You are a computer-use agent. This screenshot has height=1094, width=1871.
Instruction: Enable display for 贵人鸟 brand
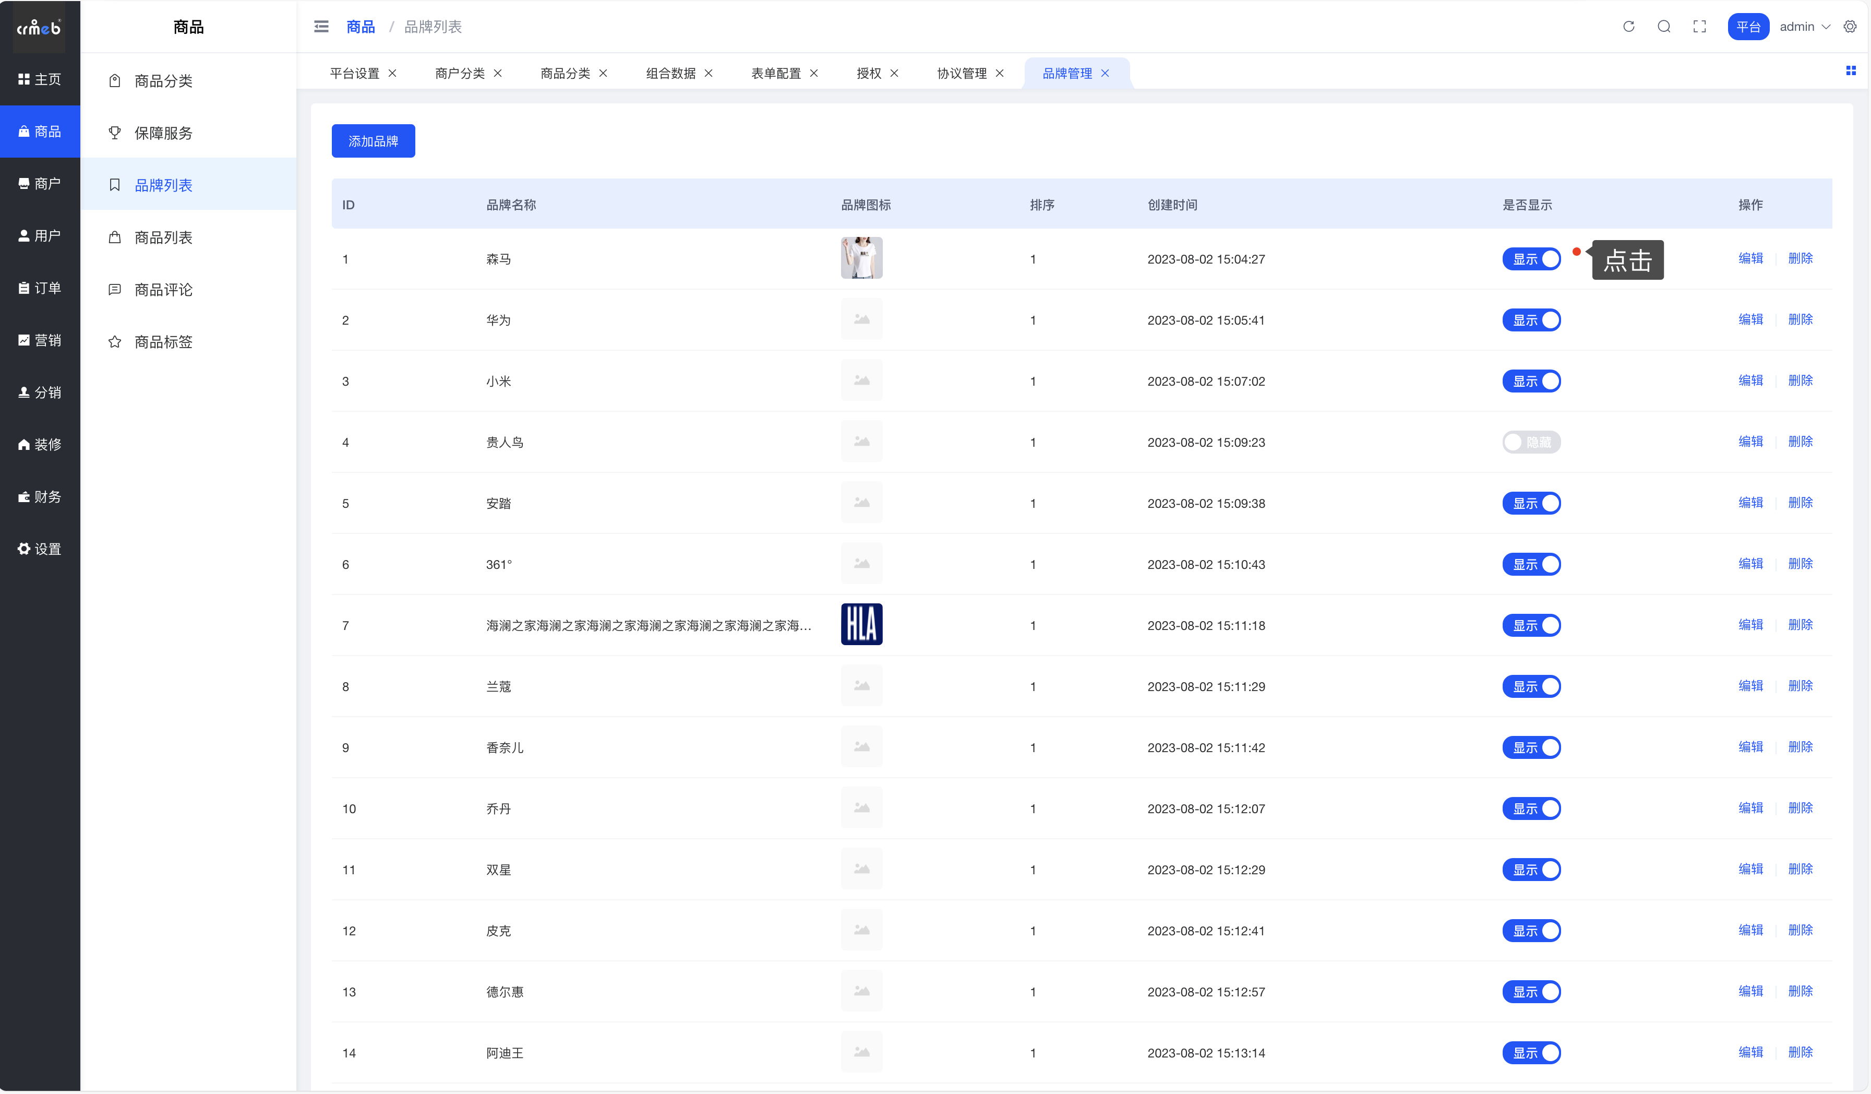1531,443
